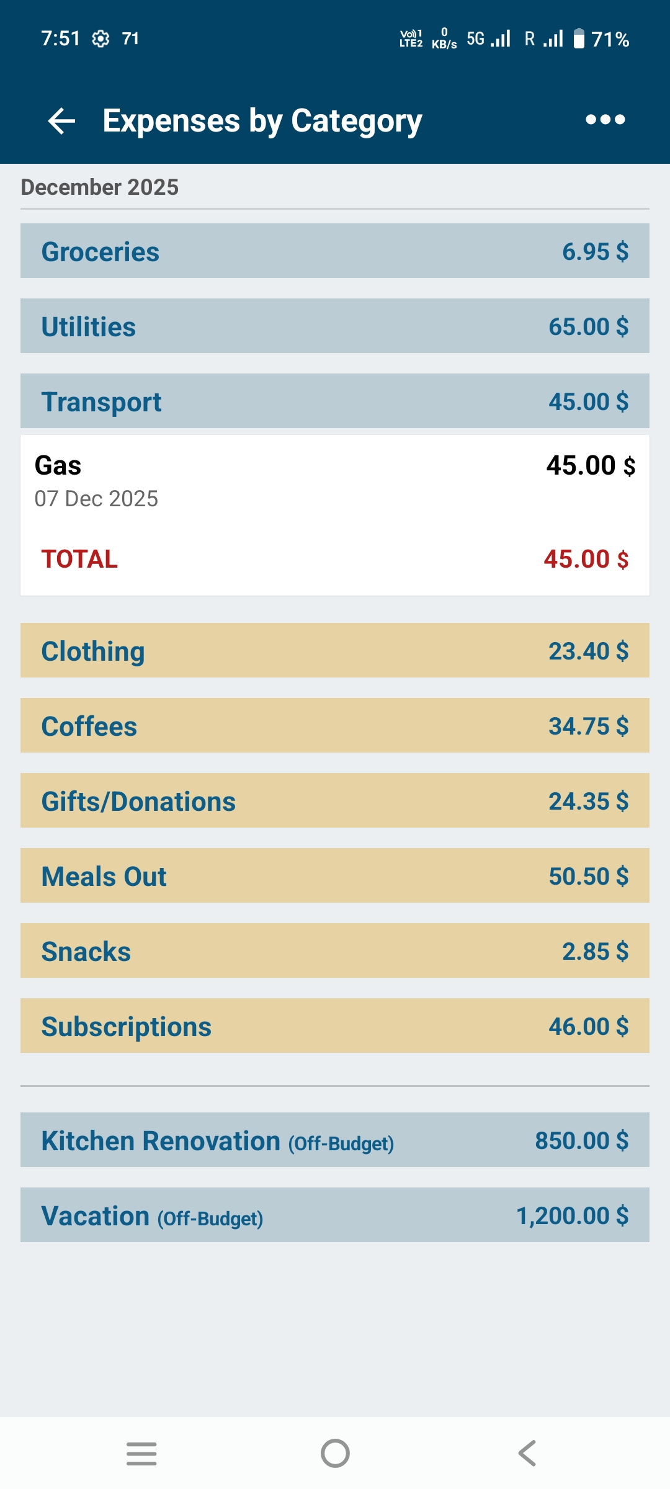Open the Gas expense dated 07 Dec
670x1489 pixels.
[x=335, y=481]
